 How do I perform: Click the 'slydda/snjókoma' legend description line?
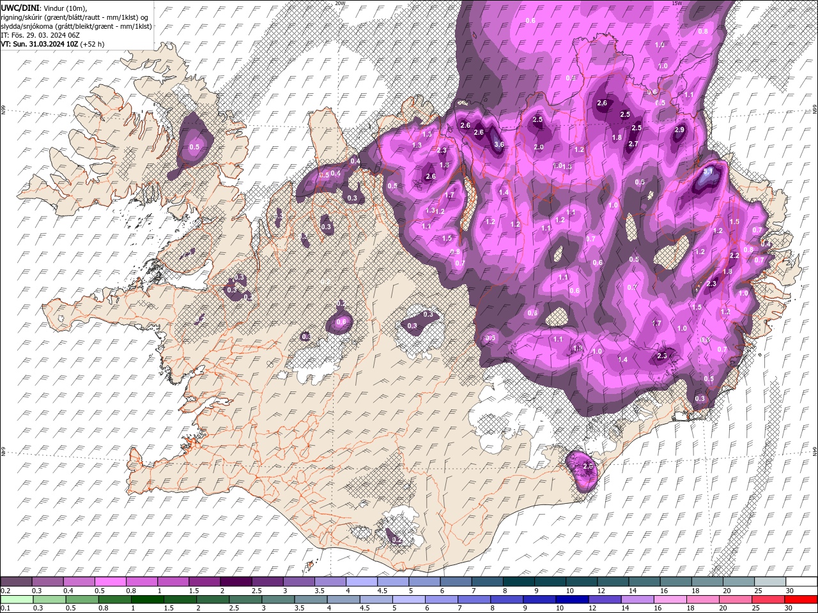pyautogui.click(x=75, y=26)
